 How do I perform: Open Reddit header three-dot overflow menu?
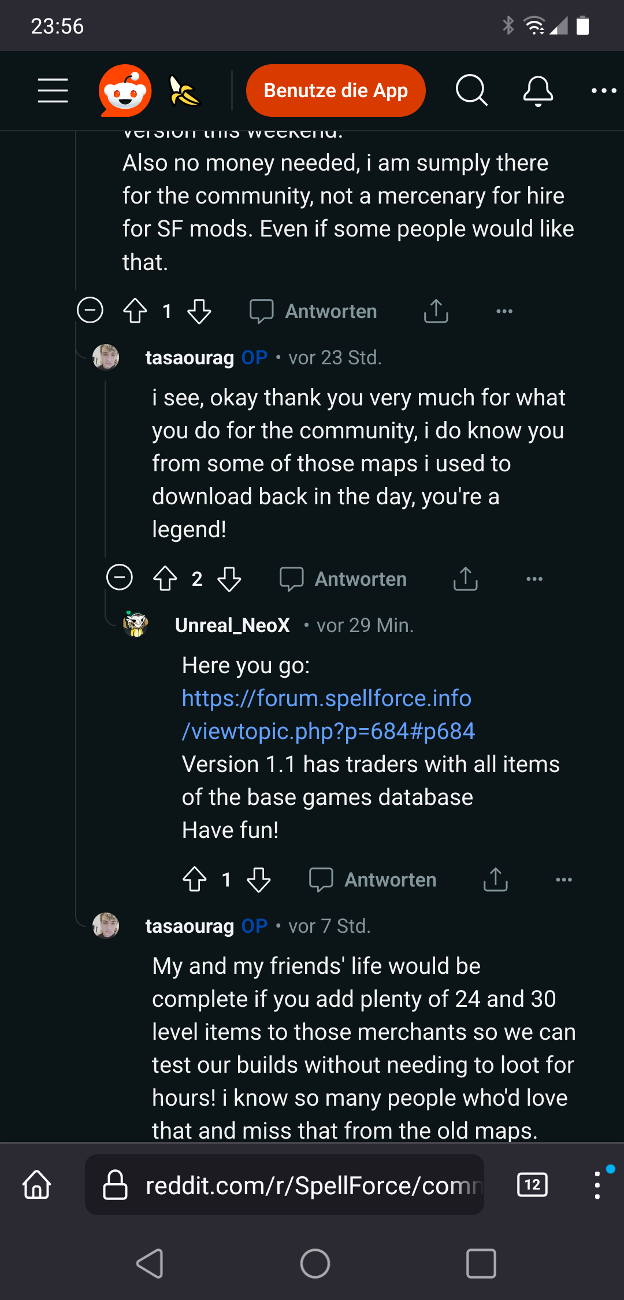(x=604, y=90)
